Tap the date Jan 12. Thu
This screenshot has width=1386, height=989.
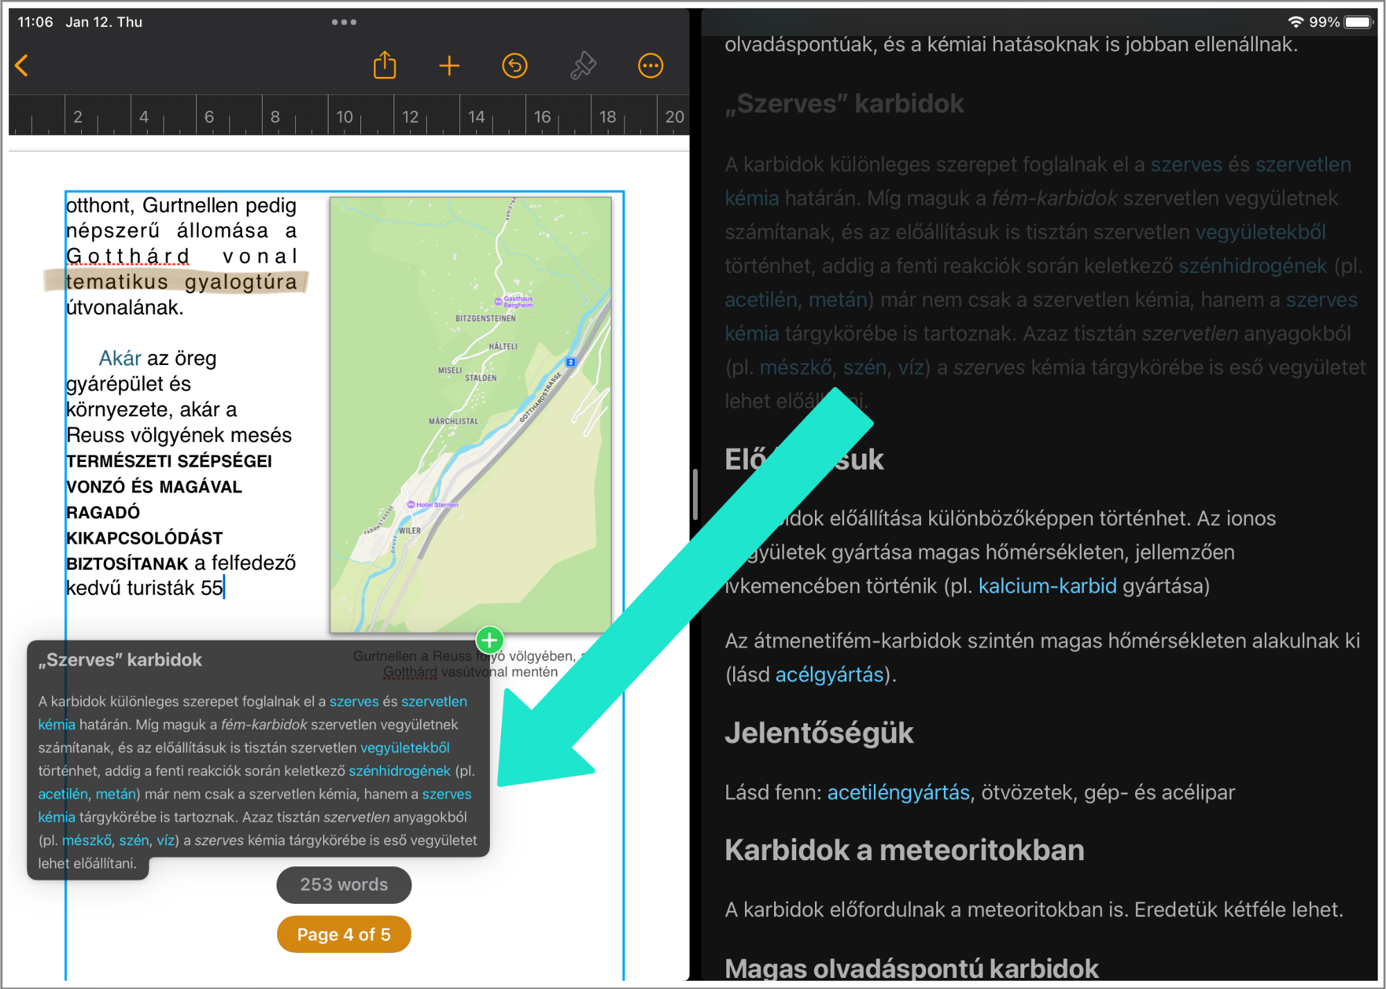(x=104, y=22)
